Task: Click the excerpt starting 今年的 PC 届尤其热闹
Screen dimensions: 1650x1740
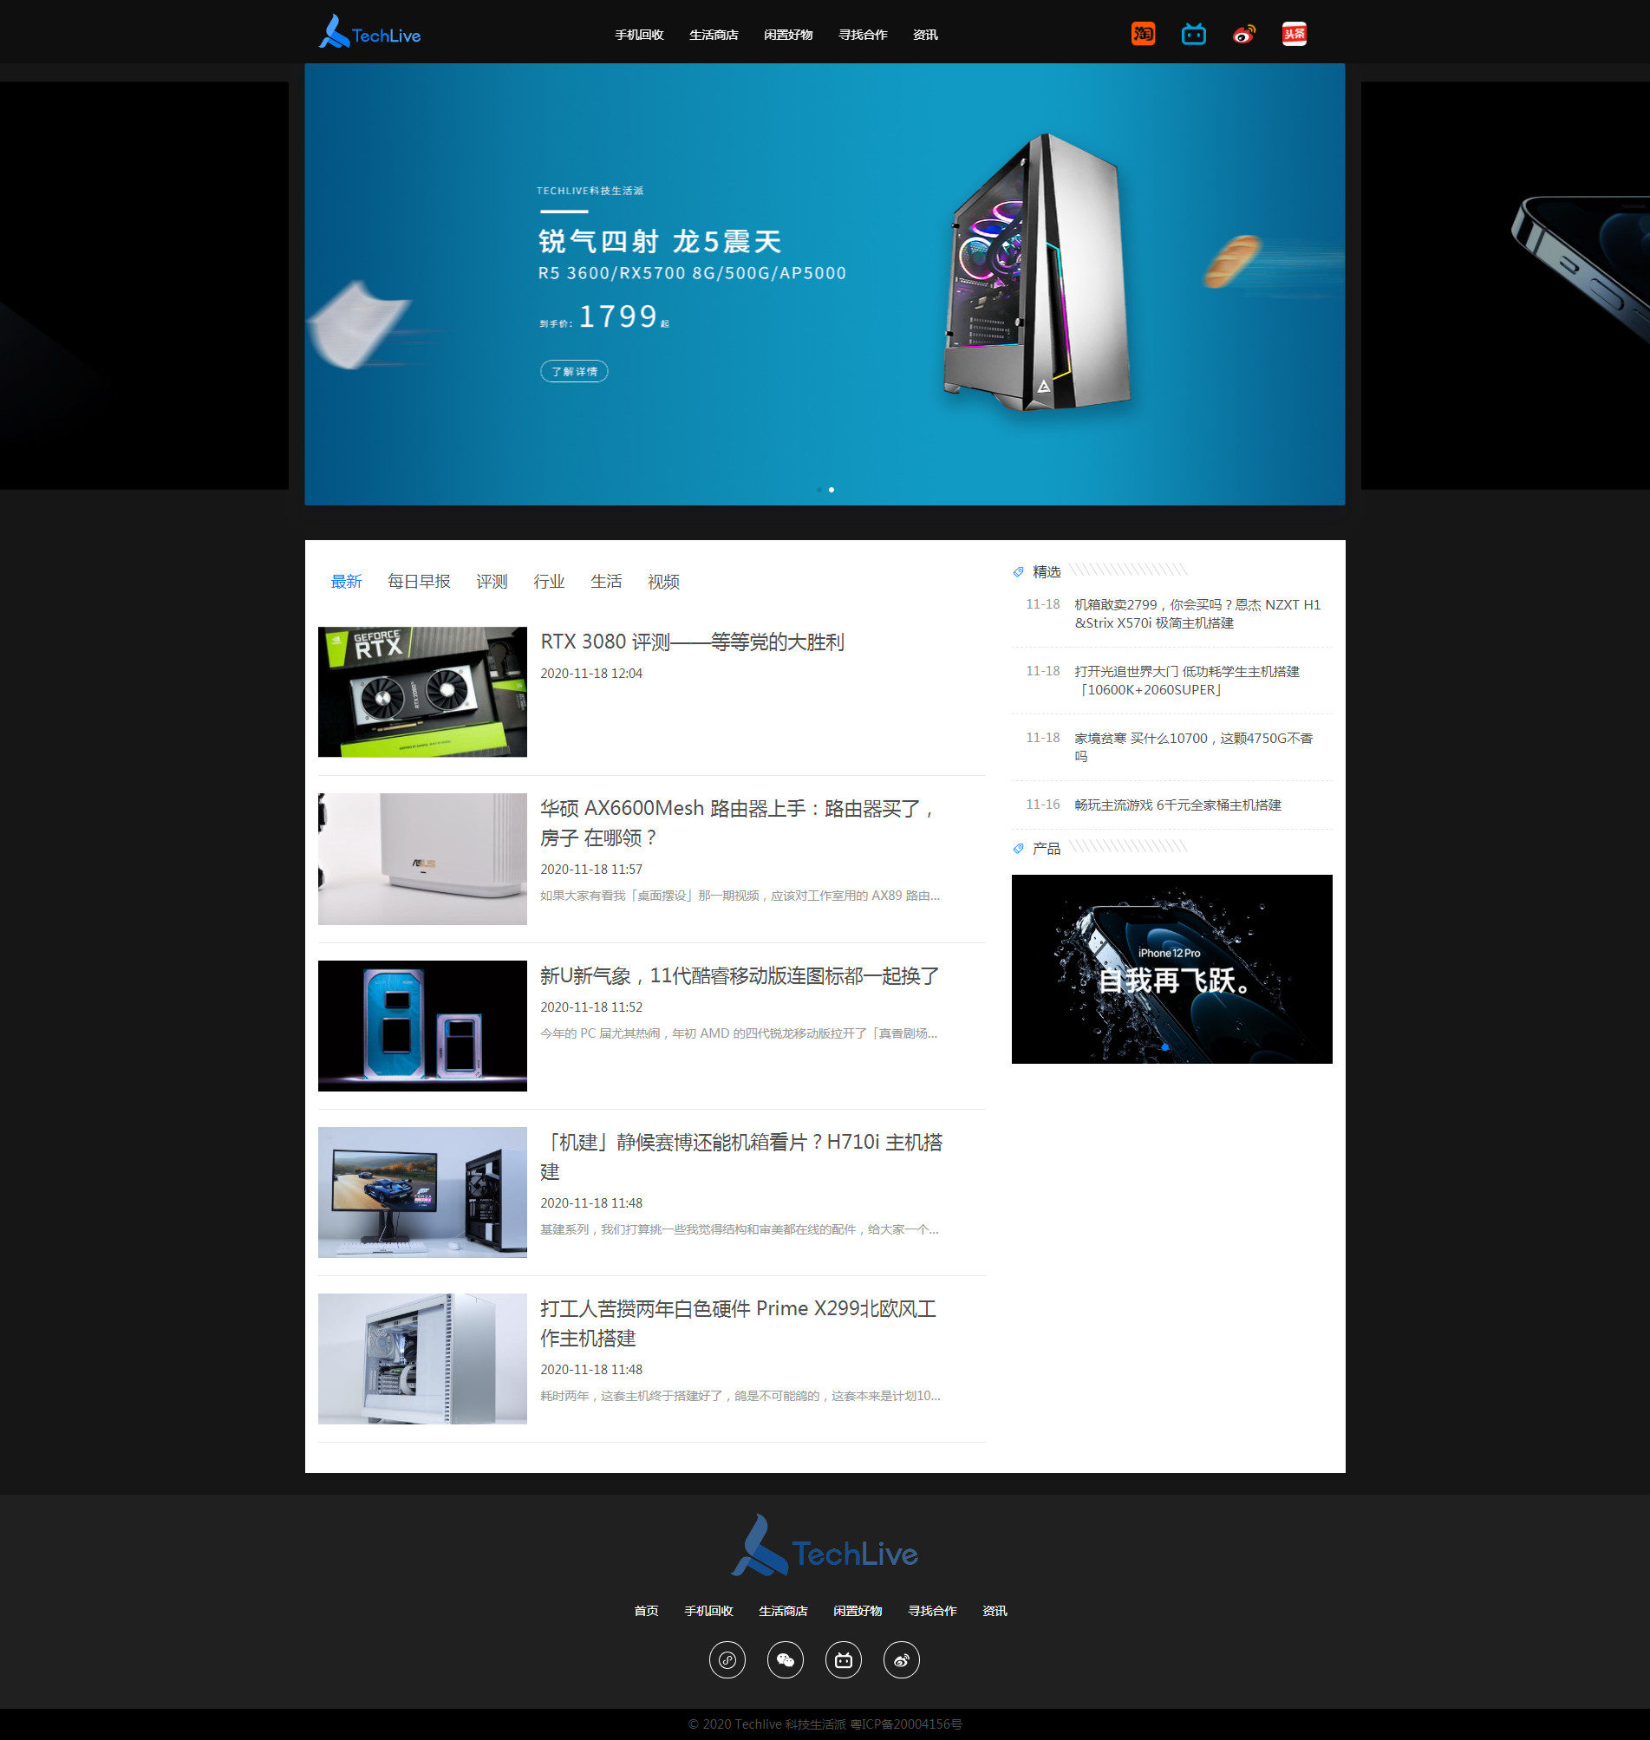Action: coord(739,1034)
